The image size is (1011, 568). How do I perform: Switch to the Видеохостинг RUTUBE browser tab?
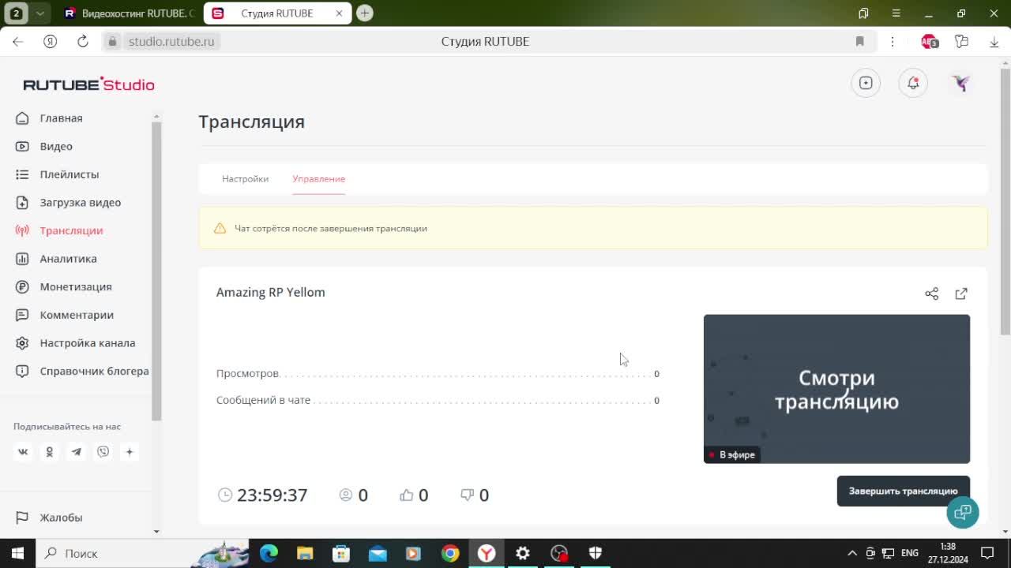pos(130,13)
